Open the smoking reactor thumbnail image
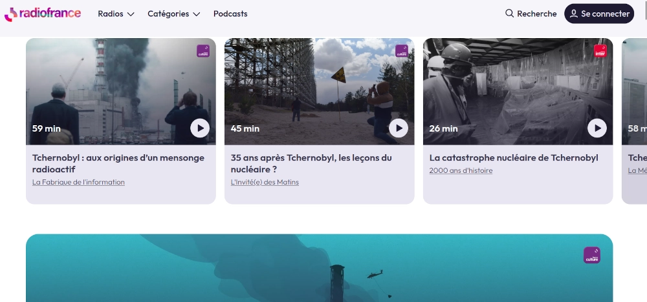647x302 pixels. [x=120, y=92]
